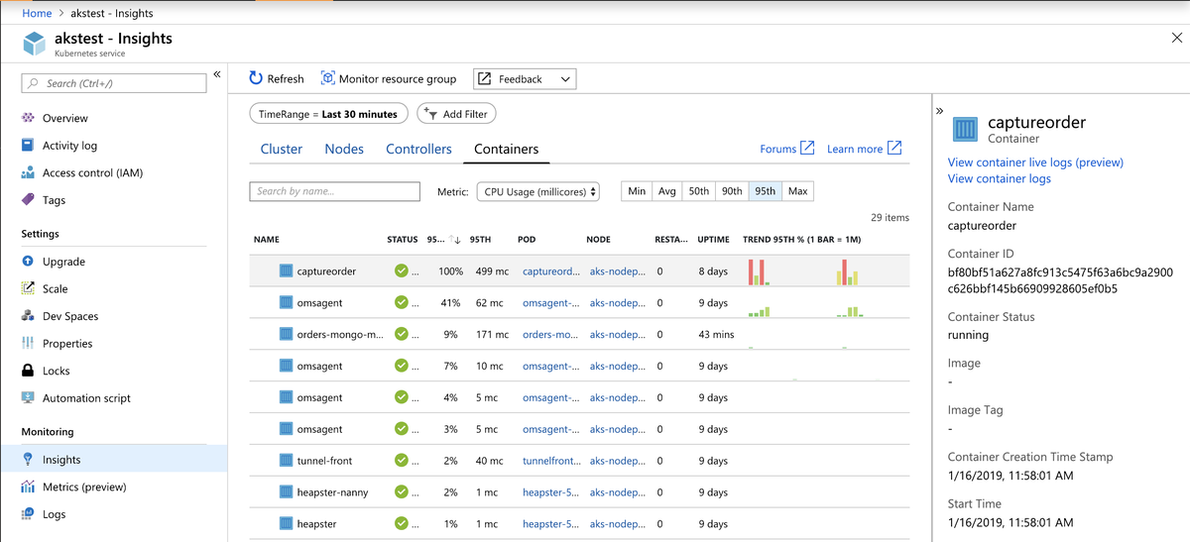Open the captureord... pod link

tap(550, 271)
